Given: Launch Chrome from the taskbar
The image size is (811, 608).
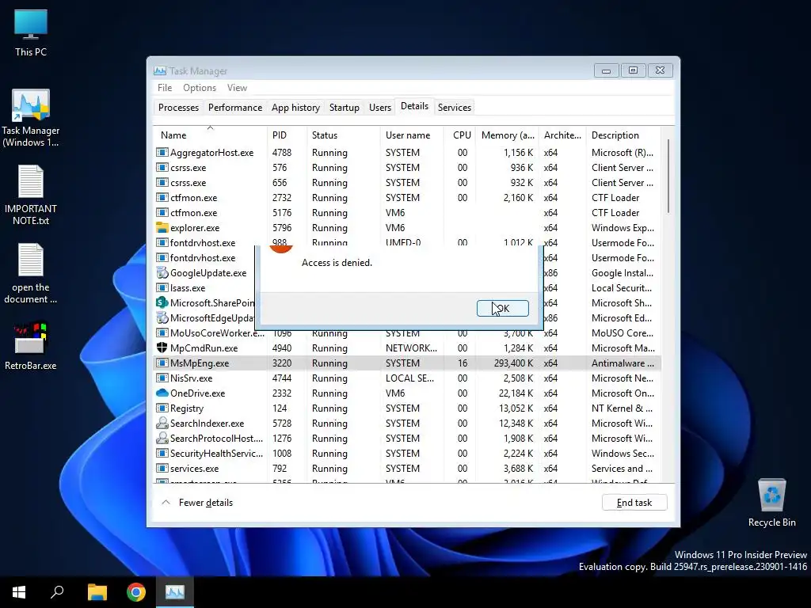Looking at the screenshot, I should point(136,592).
